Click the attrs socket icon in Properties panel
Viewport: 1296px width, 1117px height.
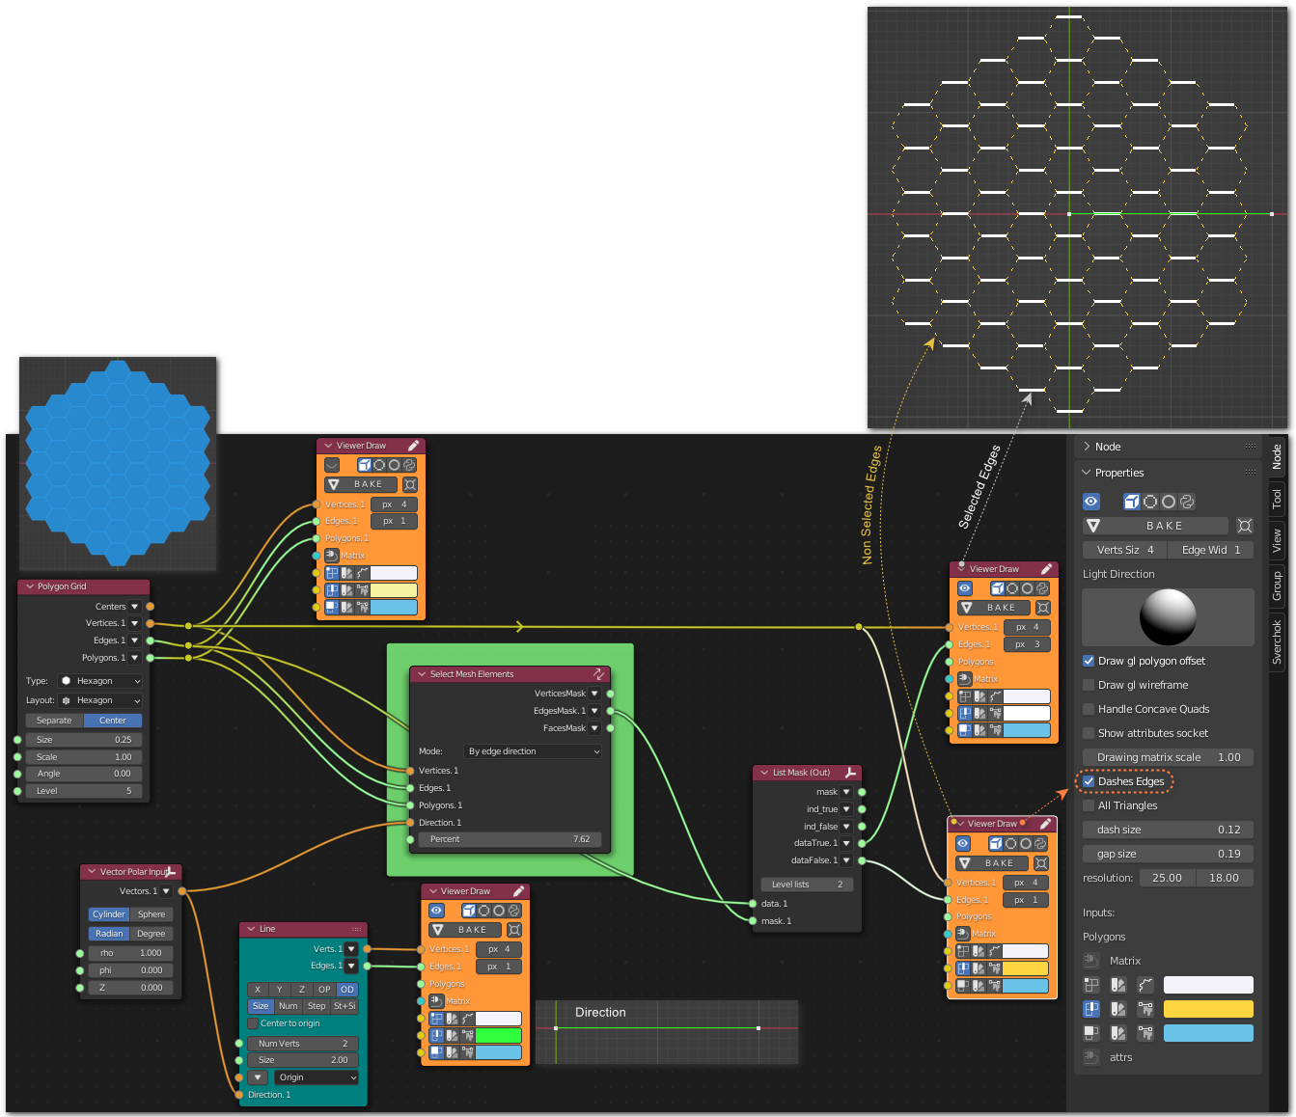click(1091, 1057)
